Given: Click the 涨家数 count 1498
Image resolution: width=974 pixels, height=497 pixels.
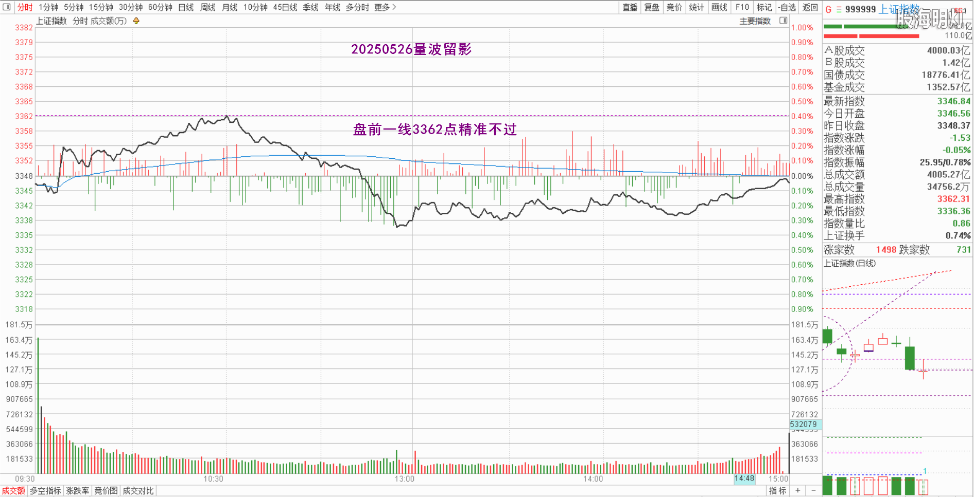Looking at the screenshot, I should point(886,250).
